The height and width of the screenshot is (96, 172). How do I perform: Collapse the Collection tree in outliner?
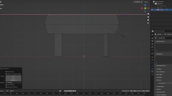[154, 4]
